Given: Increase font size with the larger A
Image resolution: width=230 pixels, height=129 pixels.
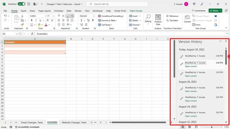Looking at the screenshot, I should point(48,20).
